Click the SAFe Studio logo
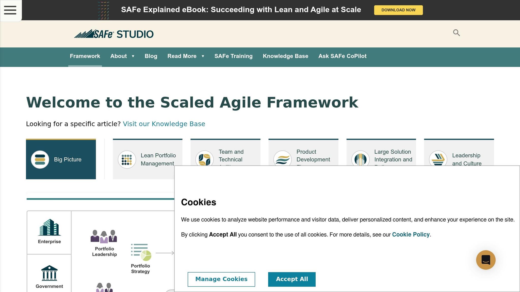Image resolution: width=520 pixels, height=292 pixels. pos(114,34)
